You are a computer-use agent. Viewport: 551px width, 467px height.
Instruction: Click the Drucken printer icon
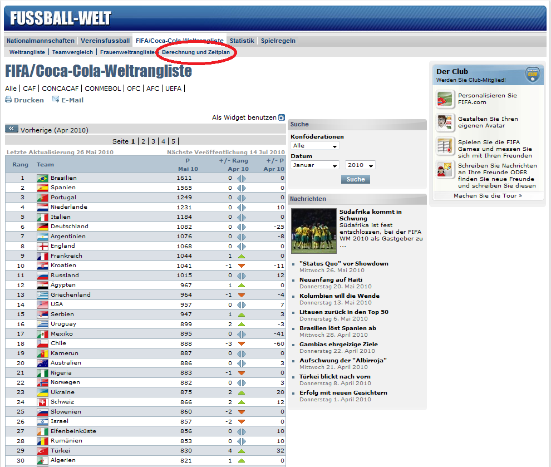pos(8,100)
